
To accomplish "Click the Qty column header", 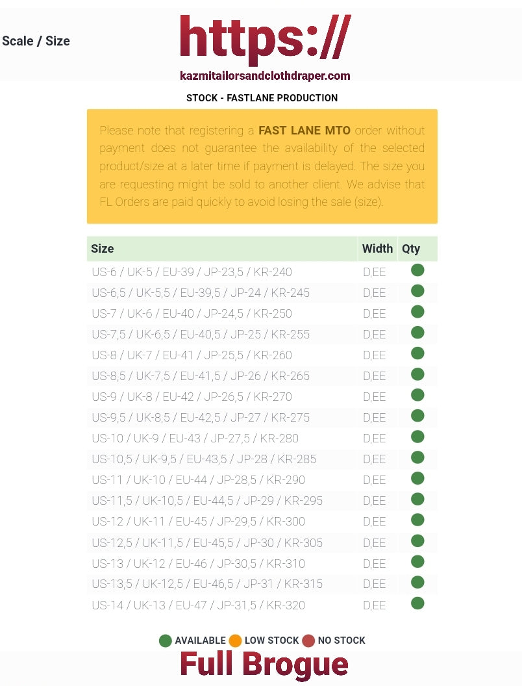I will coord(411,249).
